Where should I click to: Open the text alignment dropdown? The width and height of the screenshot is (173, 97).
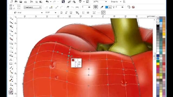point(77,13)
